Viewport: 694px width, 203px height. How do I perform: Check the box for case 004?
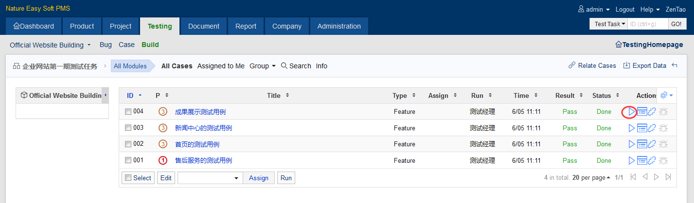(128, 111)
